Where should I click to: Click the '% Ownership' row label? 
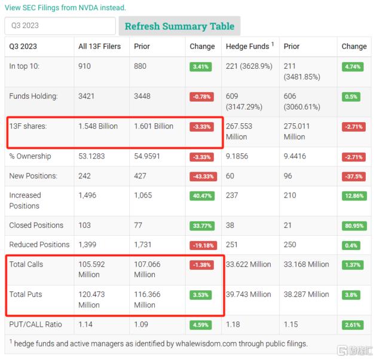pos(30,156)
